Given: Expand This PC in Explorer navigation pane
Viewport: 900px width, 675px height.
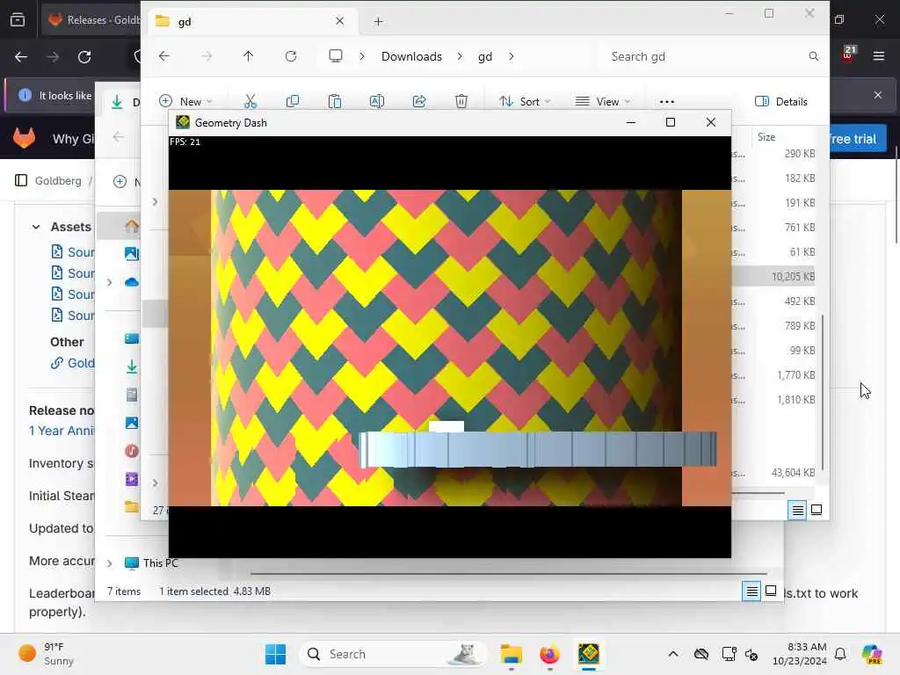Looking at the screenshot, I should pos(110,563).
